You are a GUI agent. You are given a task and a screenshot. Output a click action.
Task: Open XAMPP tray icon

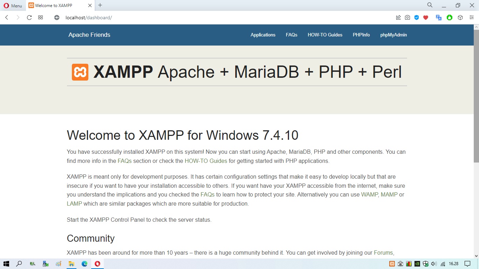[392, 264]
